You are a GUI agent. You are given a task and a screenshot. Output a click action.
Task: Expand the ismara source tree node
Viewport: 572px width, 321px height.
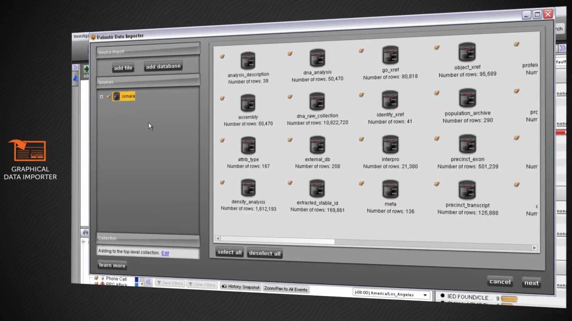point(101,97)
